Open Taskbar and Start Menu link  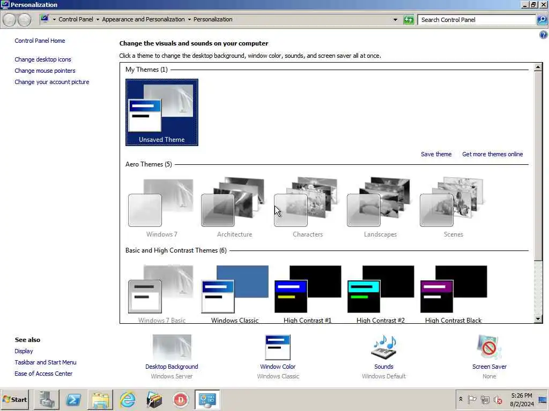click(45, 362)
